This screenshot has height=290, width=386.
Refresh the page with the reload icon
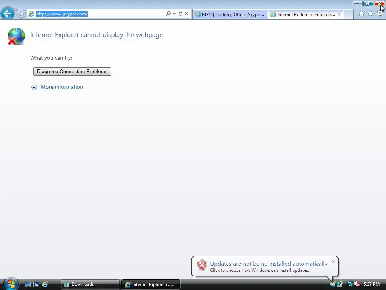[x=181, y=14]
